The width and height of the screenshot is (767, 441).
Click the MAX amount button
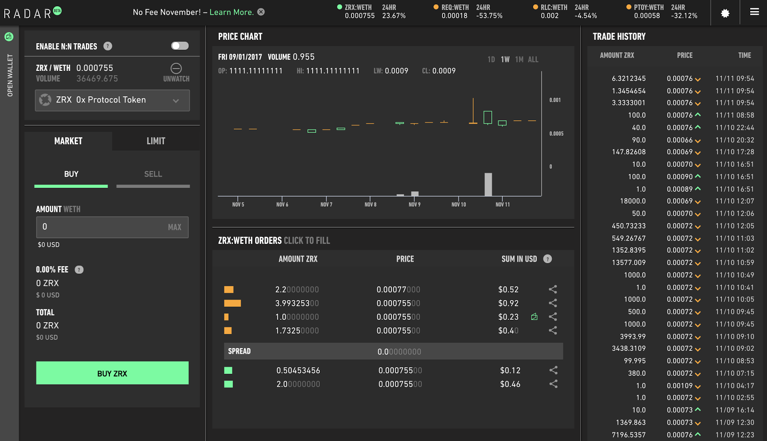click(174, 227)
